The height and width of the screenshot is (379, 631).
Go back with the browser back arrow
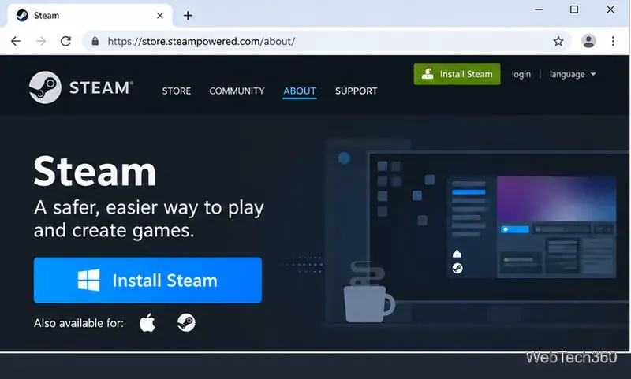point(16,41)
